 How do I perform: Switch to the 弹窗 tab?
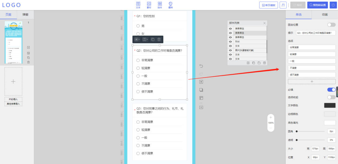(x=25, y=15)
